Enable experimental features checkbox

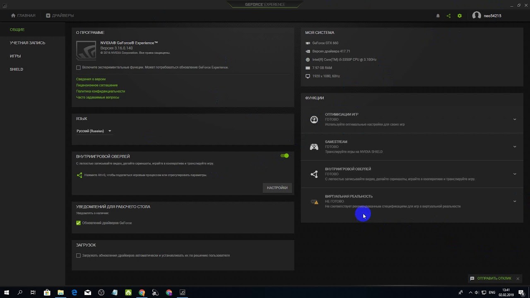(x=78, y=67)
